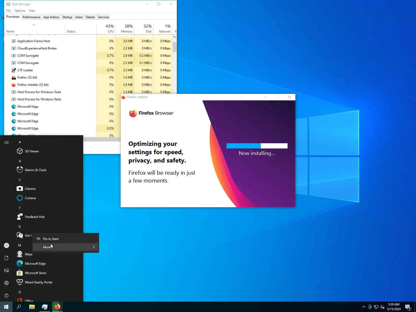Show hidden system tray icons
Viewport: 416px width, 312px height.
(x=363, y=307)
